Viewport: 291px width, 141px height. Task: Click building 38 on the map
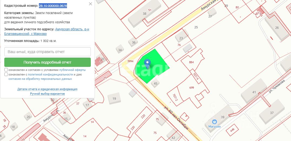(145, 14)
